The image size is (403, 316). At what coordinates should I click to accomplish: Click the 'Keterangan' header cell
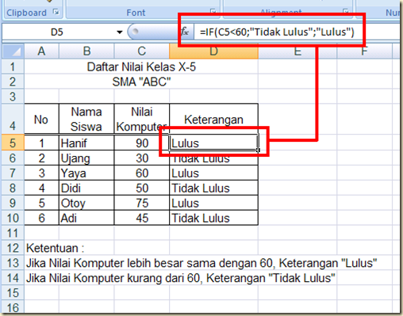213,119
